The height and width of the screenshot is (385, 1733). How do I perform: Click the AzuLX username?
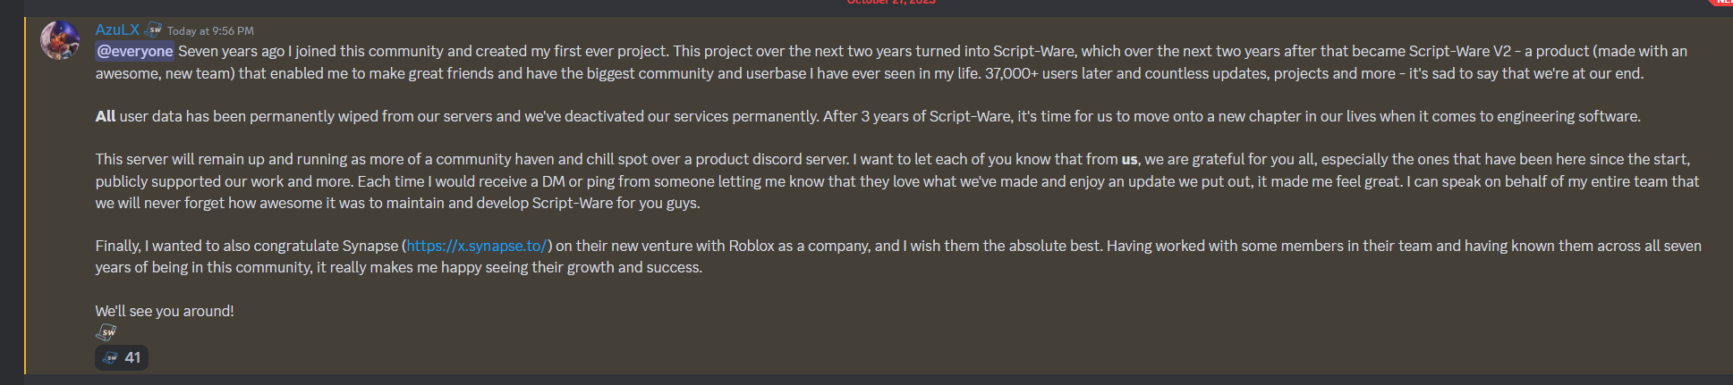point(117,29)
